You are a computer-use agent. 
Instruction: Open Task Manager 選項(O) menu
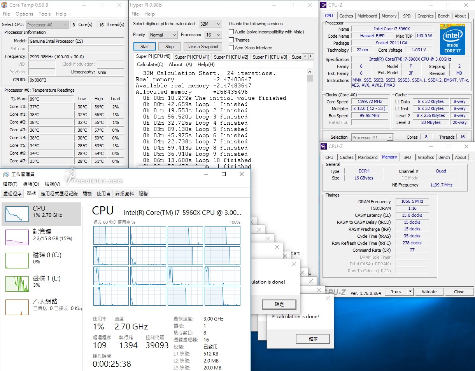[x=31, y=184]
